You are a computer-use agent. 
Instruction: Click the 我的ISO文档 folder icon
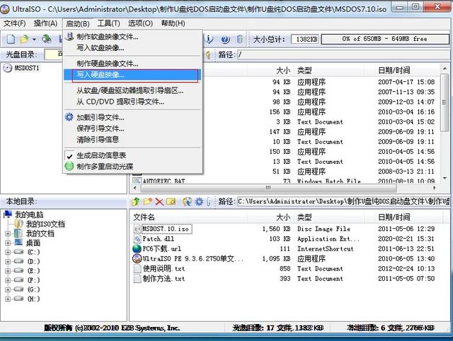(19, 224)
